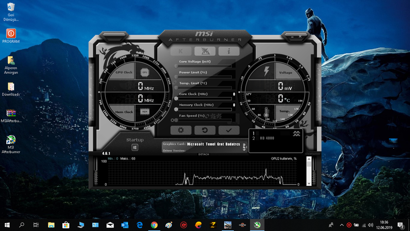This screenshot has height=231, width=410.
Task: Click the monitor graph scroll-up arrow
Action: click(309, 159)
